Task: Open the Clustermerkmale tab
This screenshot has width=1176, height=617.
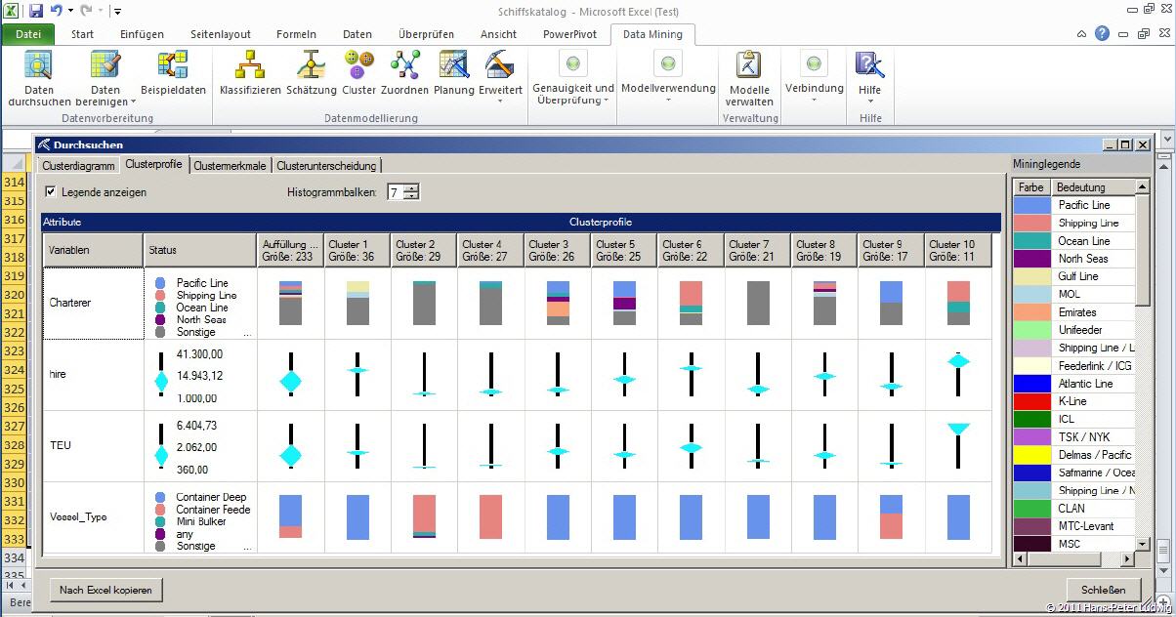Action: coord(230,166)
